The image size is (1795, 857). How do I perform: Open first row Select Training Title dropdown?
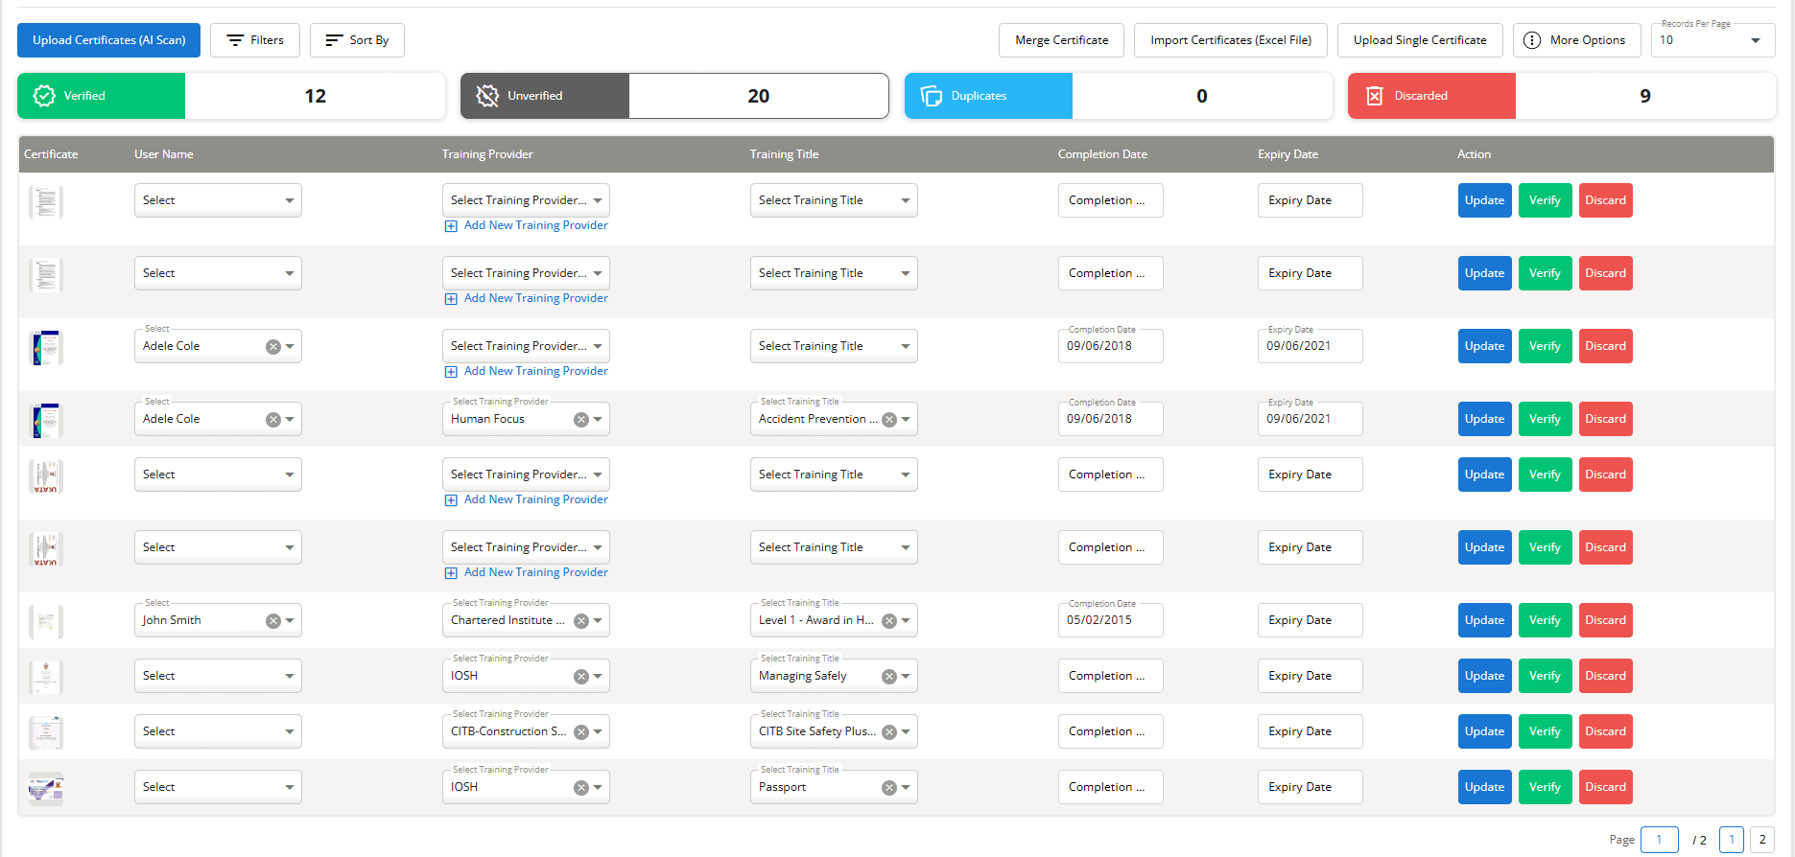click(905, 200)
